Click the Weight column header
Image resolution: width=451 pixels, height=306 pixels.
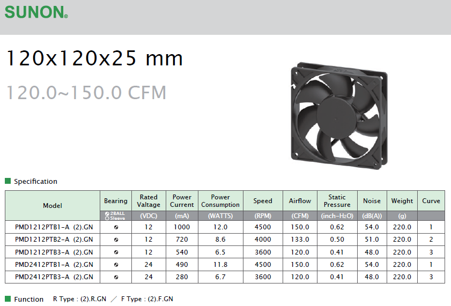(402, 201)
